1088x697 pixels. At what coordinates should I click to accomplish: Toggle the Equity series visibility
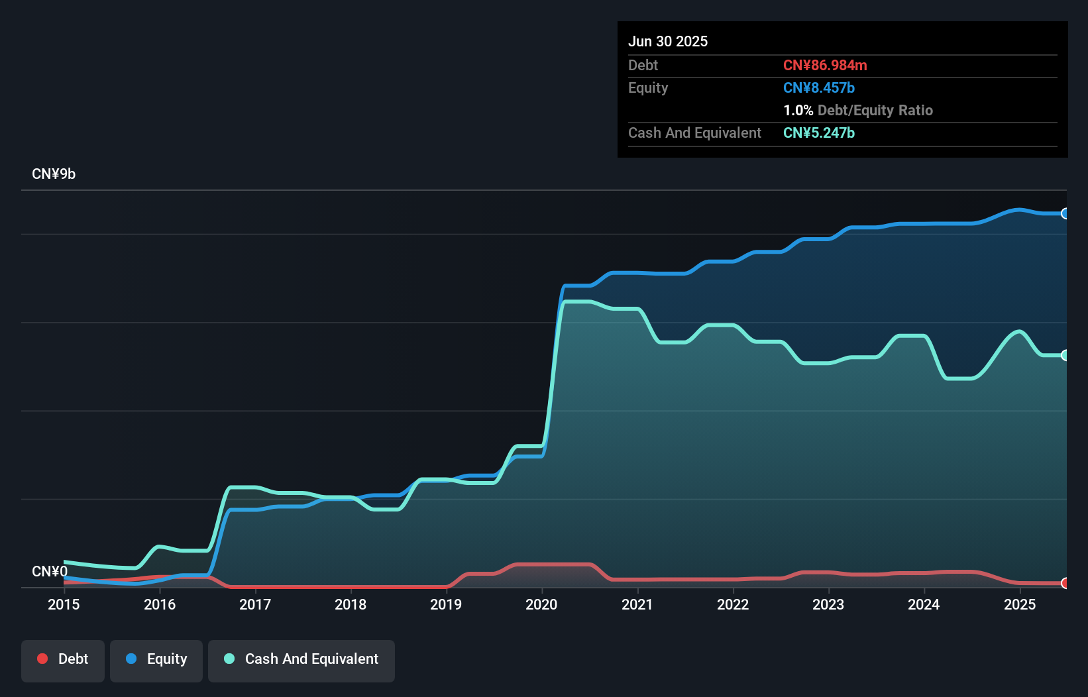(x=156, y=661)
